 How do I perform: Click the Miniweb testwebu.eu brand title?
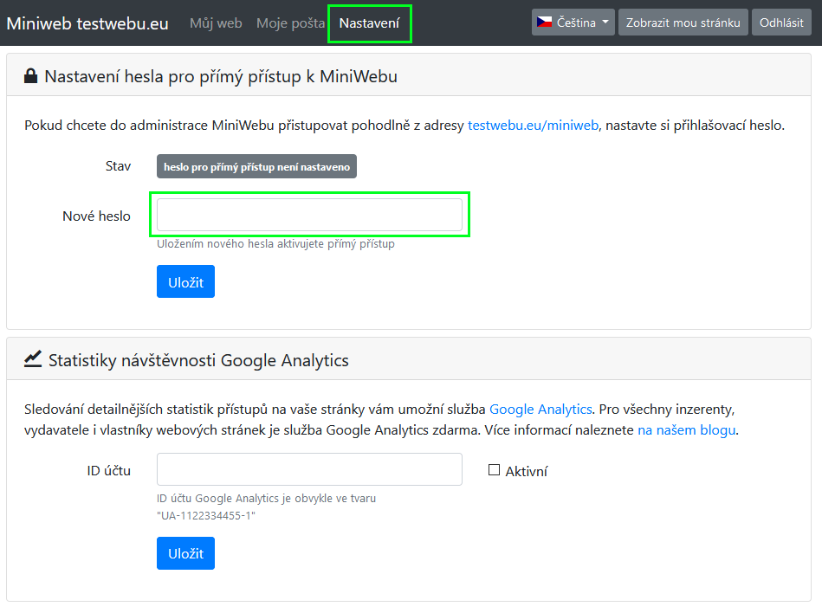pos(87,23)
